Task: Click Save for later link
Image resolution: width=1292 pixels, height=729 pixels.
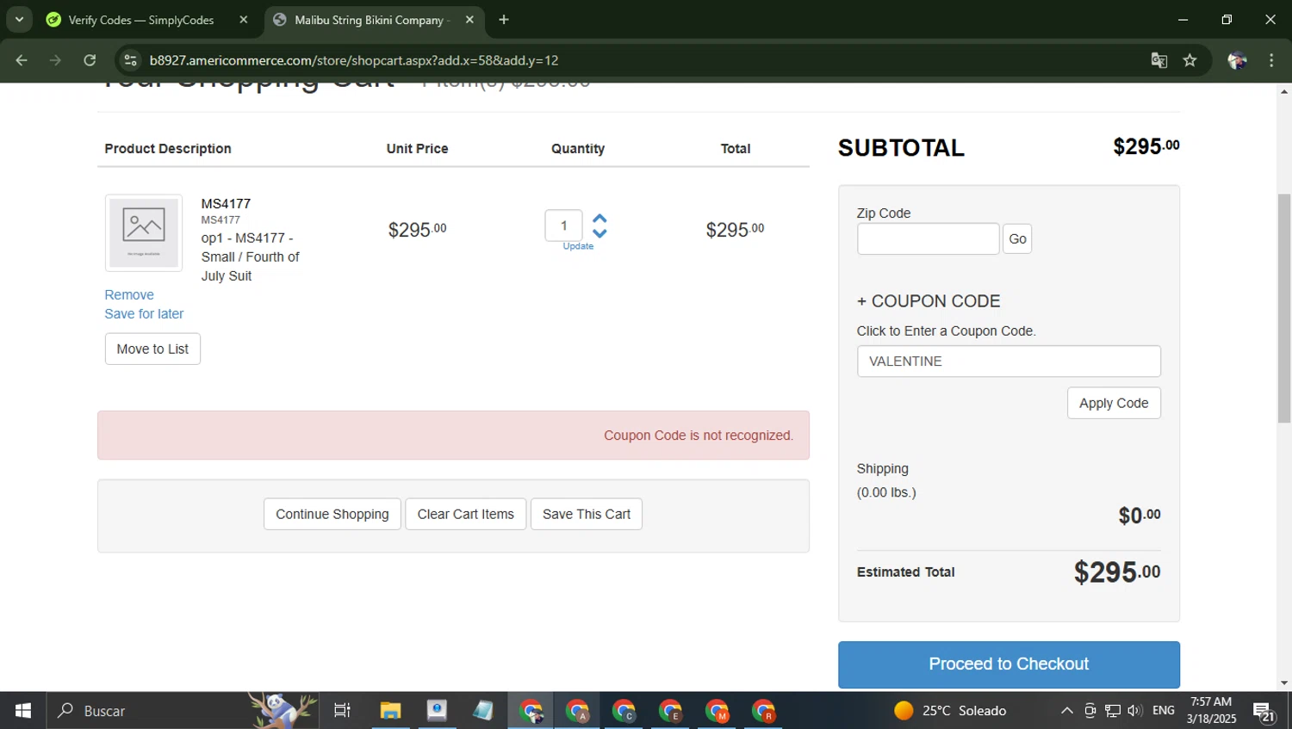Action: click(x=144, y=314)
